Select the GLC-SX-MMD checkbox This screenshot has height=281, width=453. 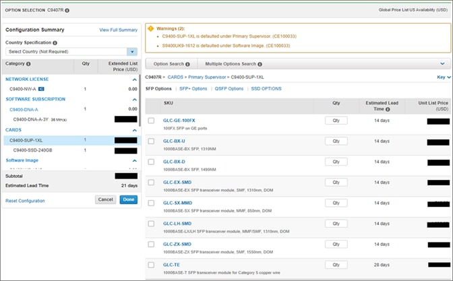tap(151, 203)
